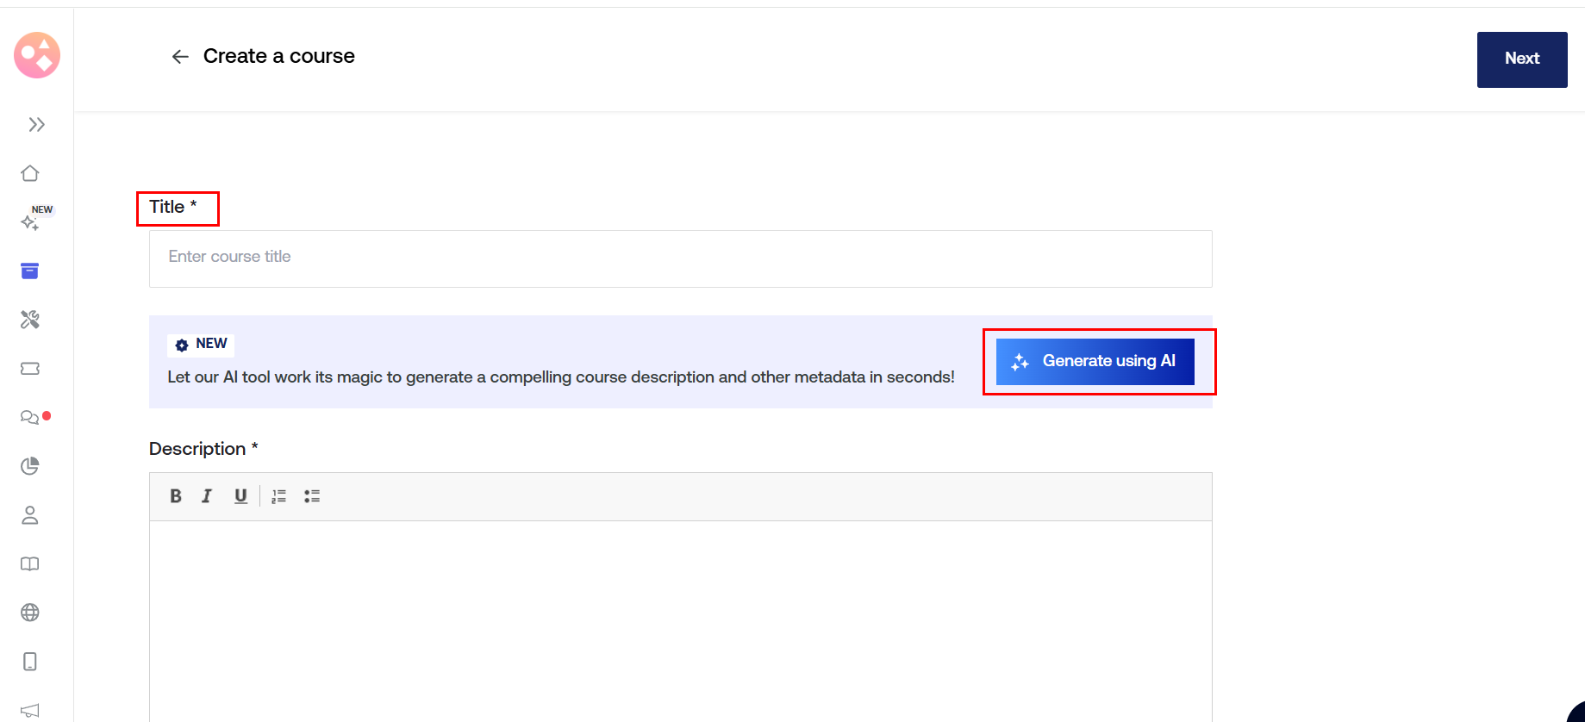
Task: Open the megaphone marketing icon in sidebar
Action: click(x=30, y=710)
